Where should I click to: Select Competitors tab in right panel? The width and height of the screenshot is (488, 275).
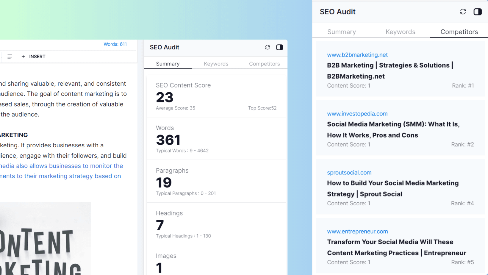459,32
